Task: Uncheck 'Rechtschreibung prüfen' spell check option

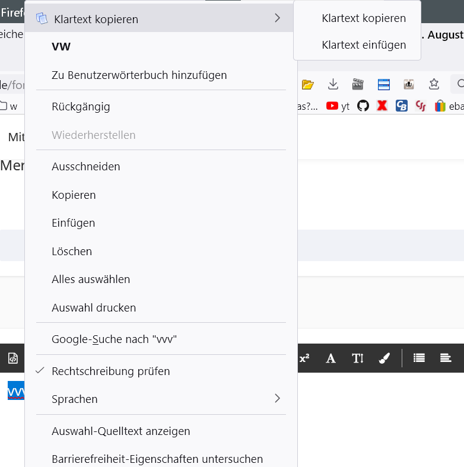Action: click(x=111, y=371)
